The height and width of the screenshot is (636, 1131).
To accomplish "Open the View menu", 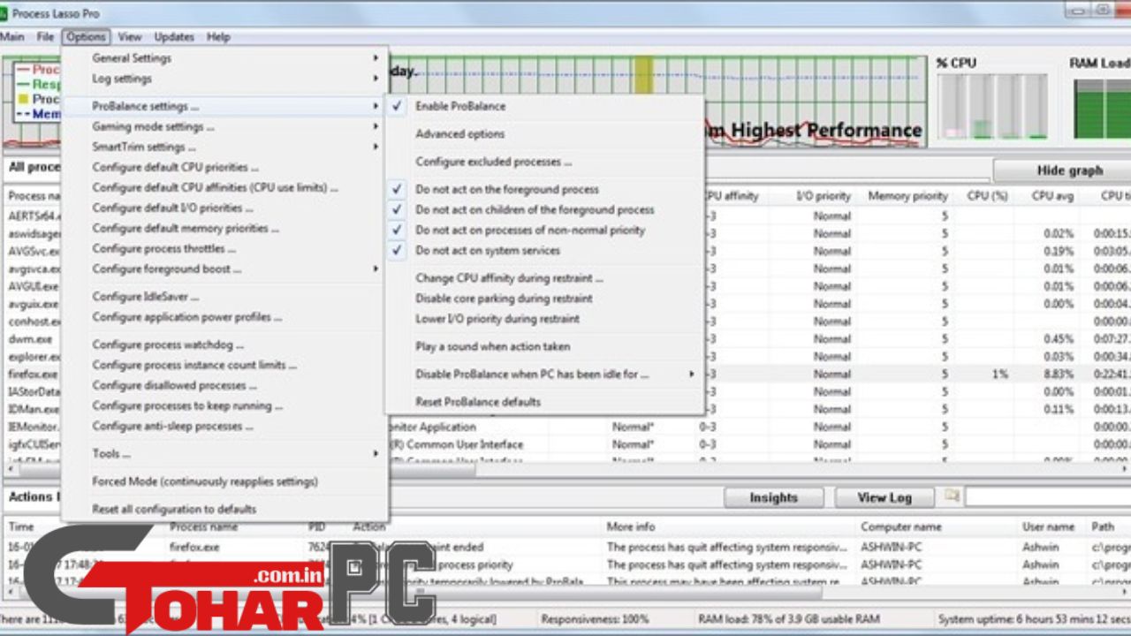I will click(130, 37).
